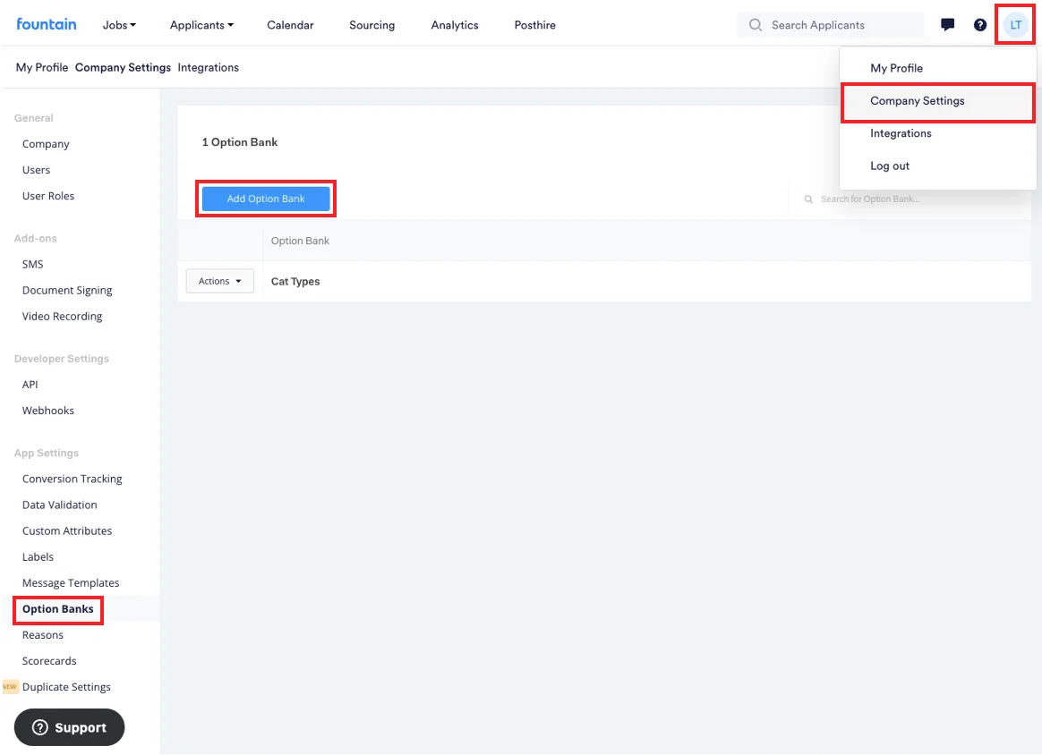Open the Posthire tab
1042x755 pixels.
[x=535, y=24]
